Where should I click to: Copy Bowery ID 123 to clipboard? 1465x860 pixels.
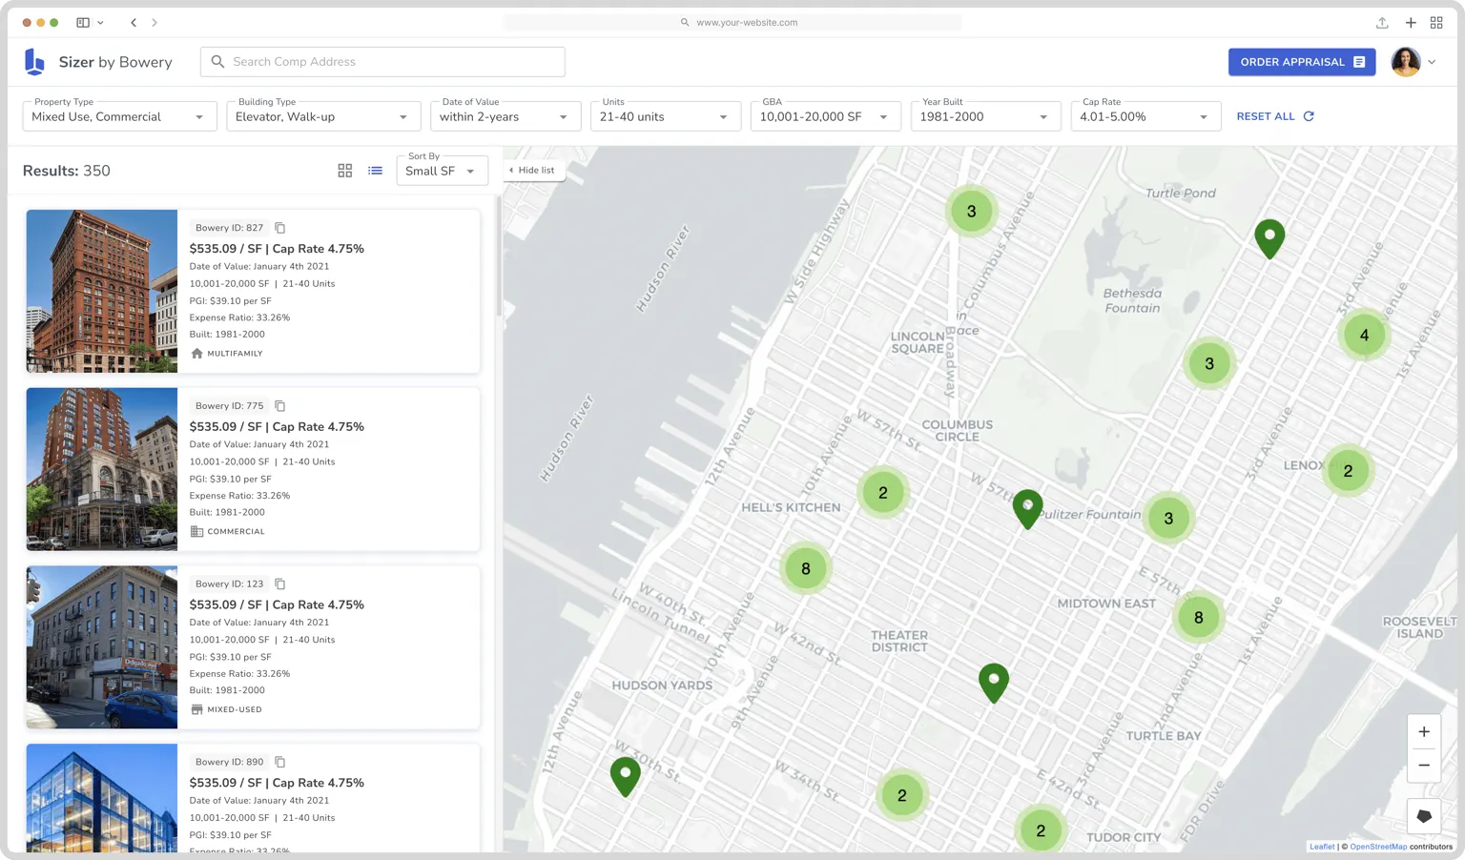point(280,584)
